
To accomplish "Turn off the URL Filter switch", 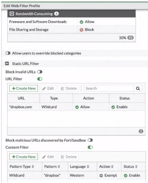I will point(40,79).
